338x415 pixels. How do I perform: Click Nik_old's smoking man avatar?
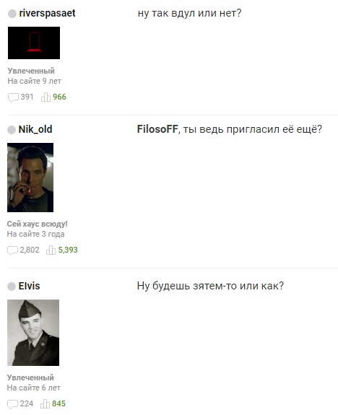coord(30,178)
